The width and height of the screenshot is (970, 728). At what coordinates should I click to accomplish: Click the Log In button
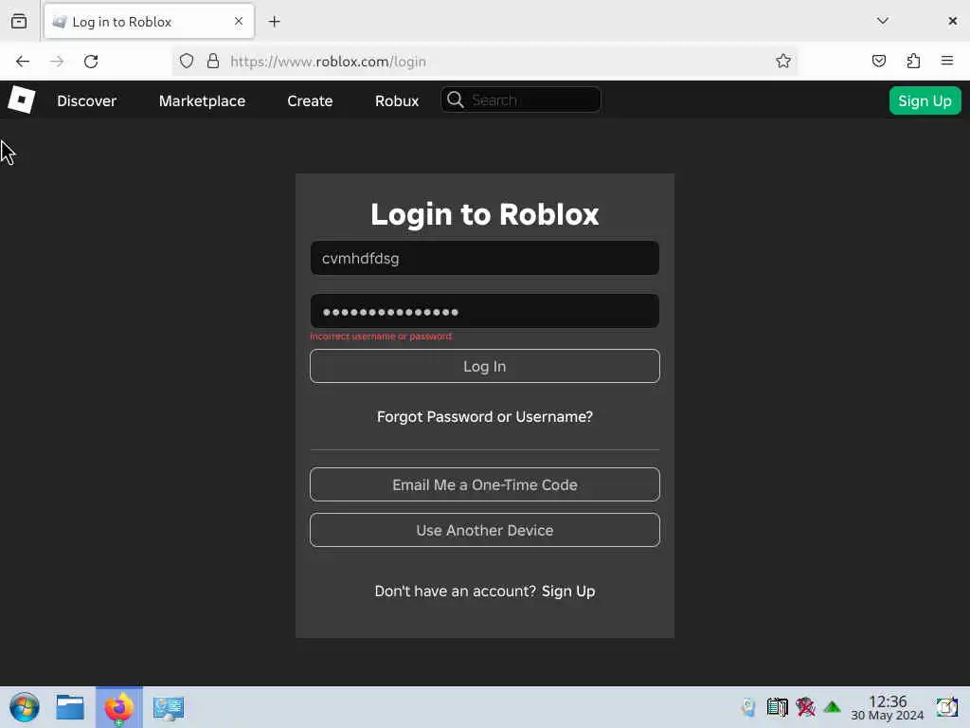(485, 366)
